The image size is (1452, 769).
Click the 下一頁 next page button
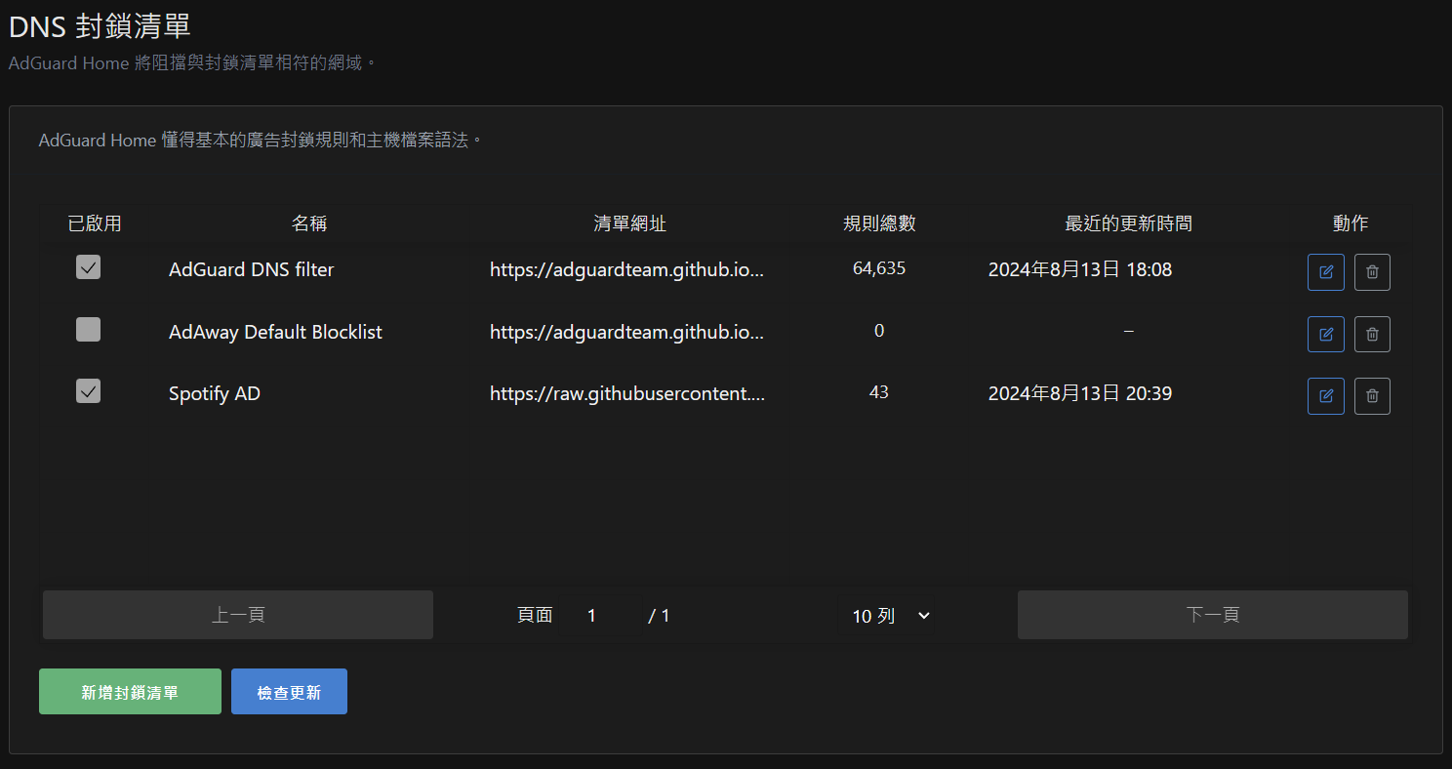1212,615
